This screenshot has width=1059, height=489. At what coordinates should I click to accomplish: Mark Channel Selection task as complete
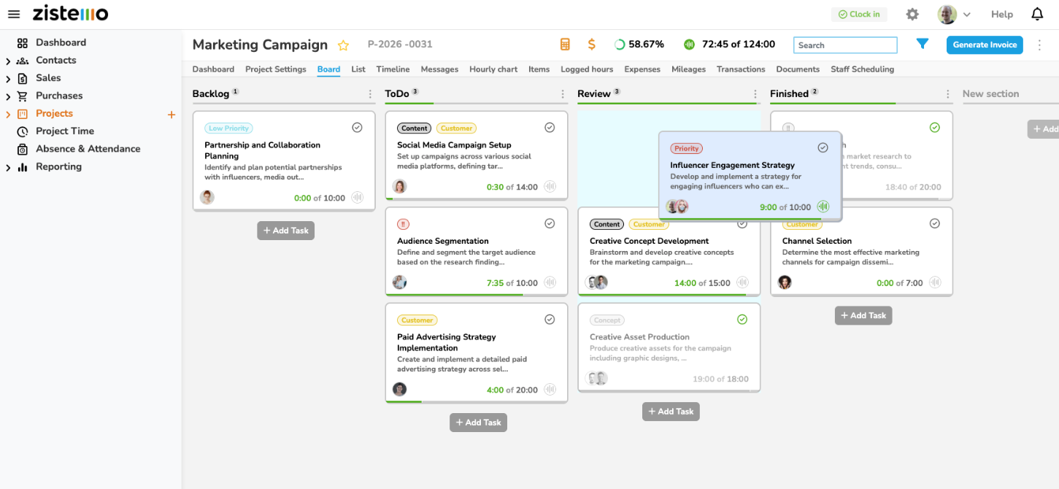click(935, 223)
